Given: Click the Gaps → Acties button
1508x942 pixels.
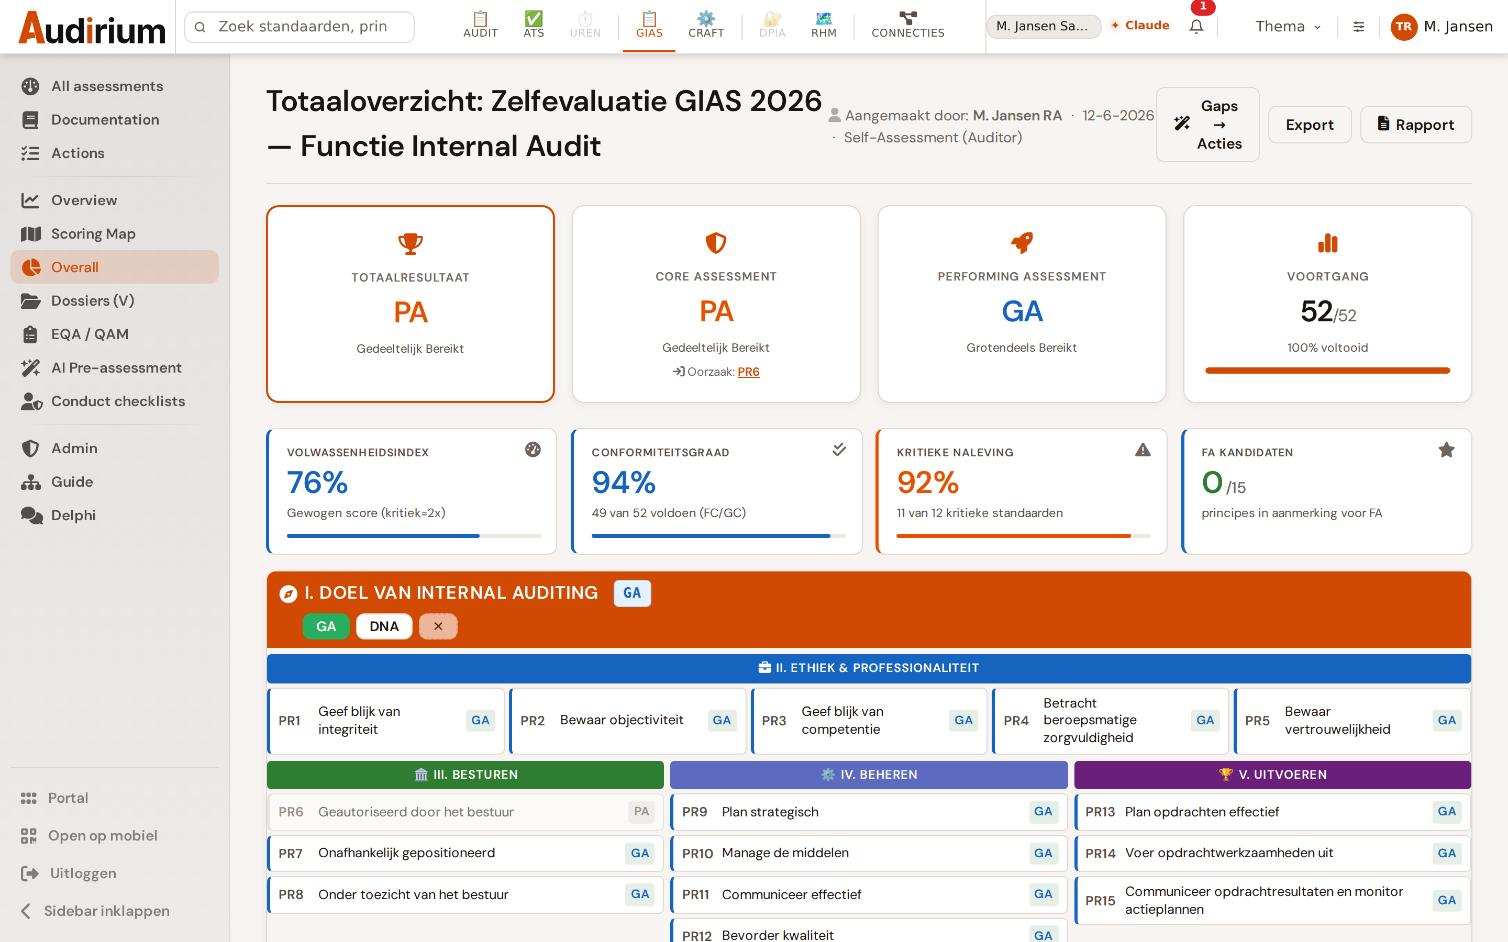Looking at the screenshot, I should pos(1207,125).
